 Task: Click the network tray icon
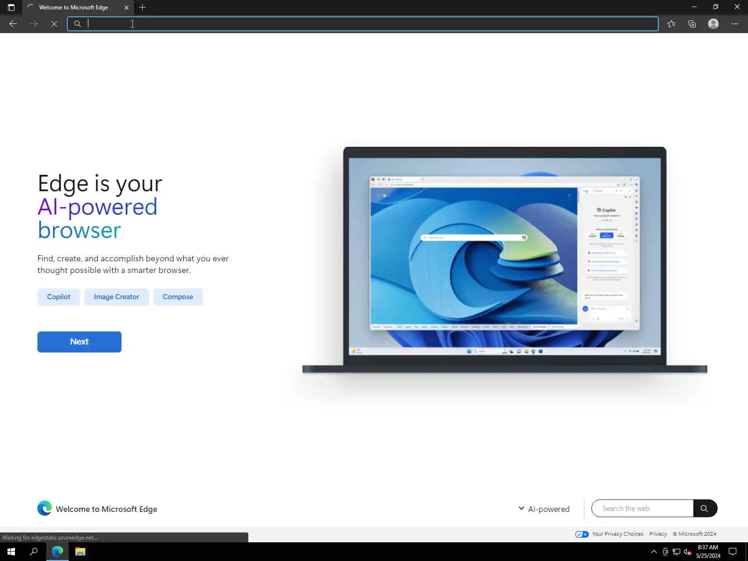[x=676, y=552]
